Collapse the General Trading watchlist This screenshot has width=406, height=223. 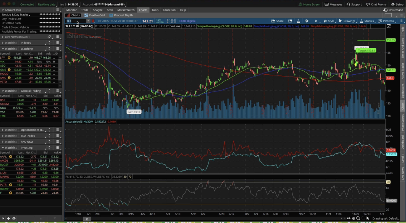(x=3, y=91)
